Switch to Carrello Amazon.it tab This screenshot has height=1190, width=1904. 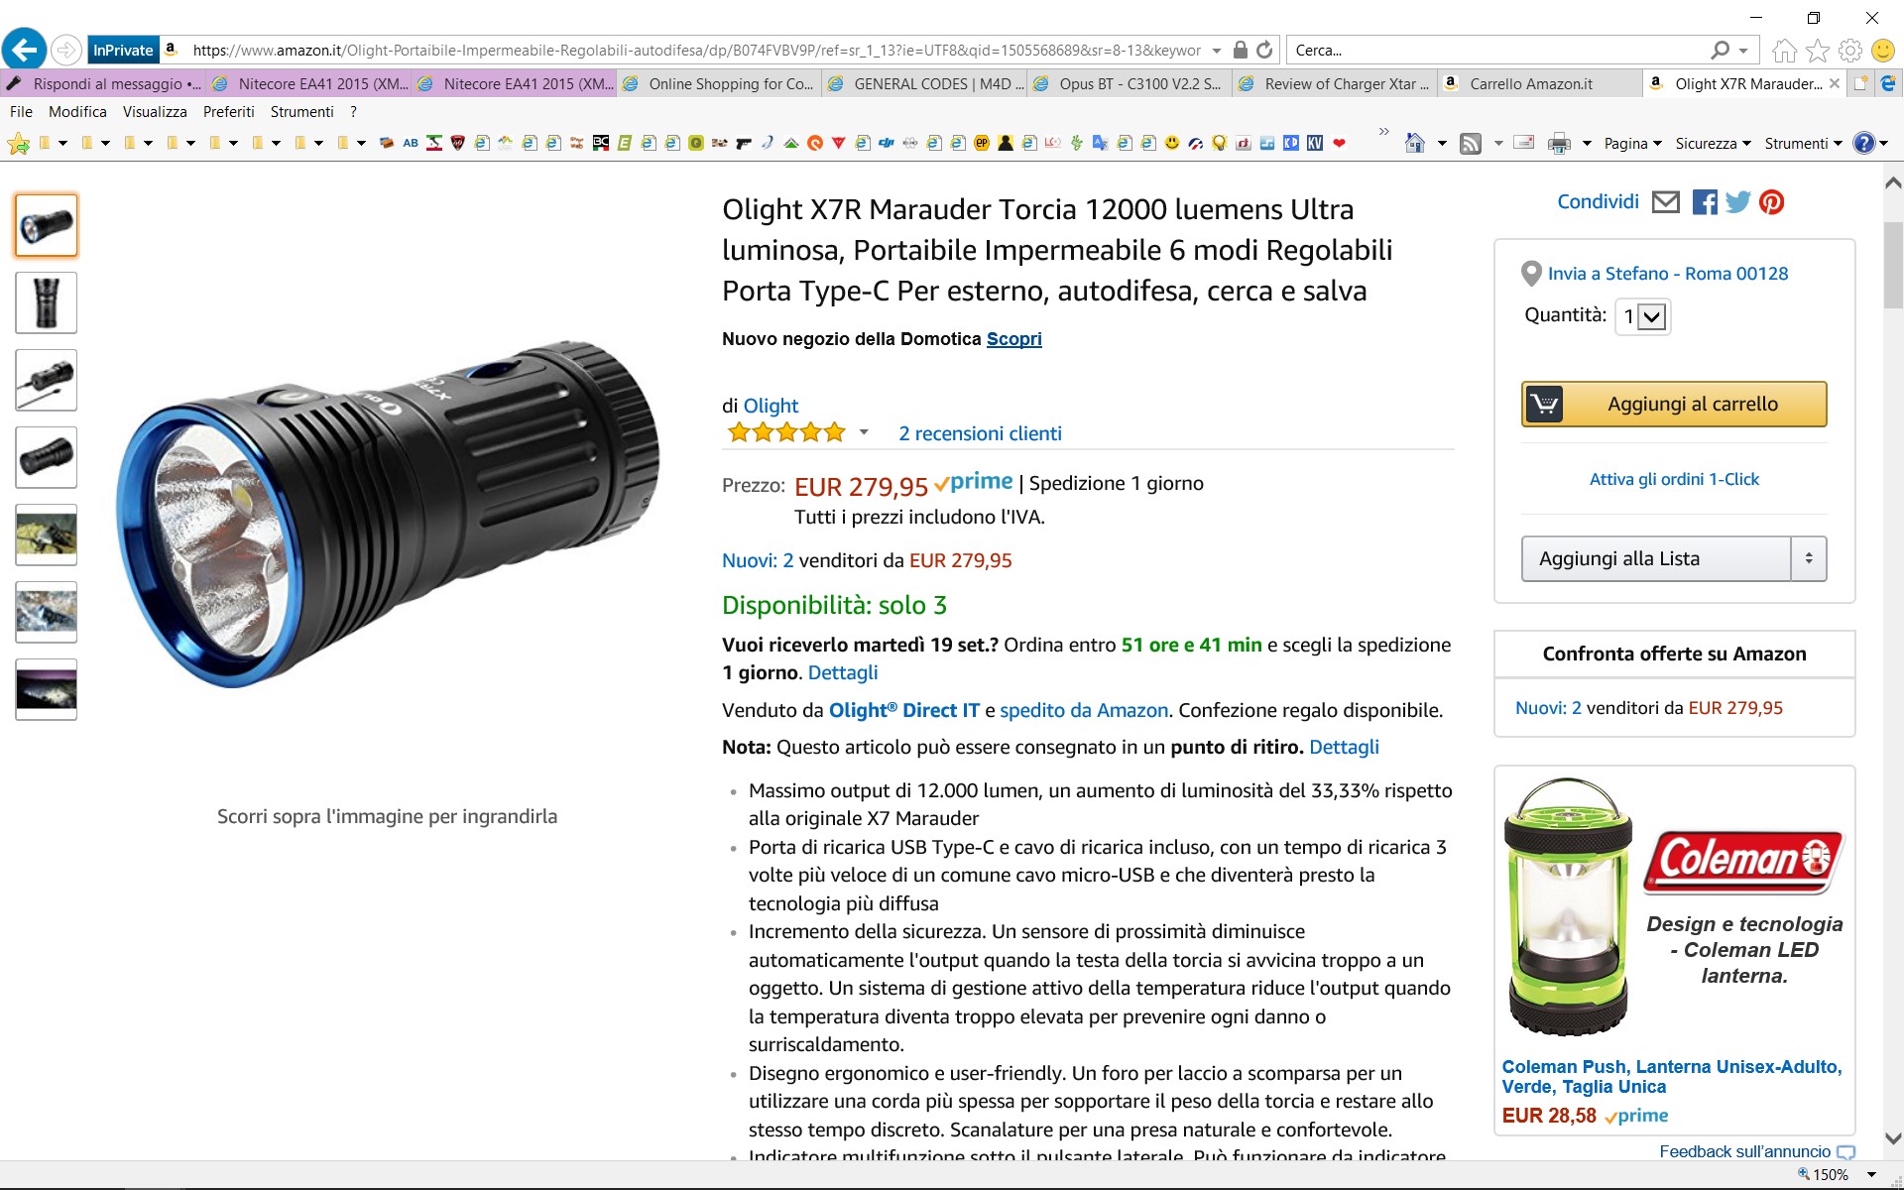[x=1540, y=84]
